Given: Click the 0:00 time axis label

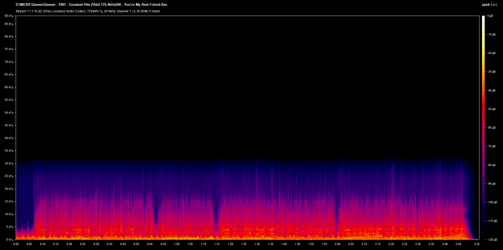Looking at the screenshot, I should pos(16,244).
